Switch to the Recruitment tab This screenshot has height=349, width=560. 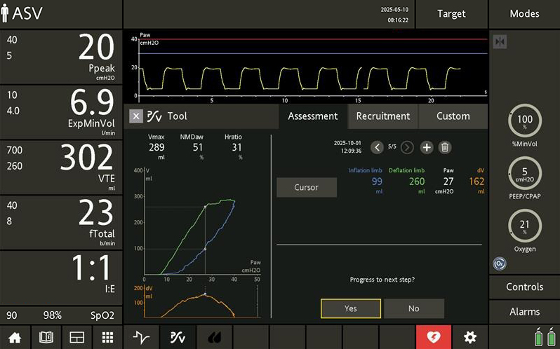click(x=382, y=116)
